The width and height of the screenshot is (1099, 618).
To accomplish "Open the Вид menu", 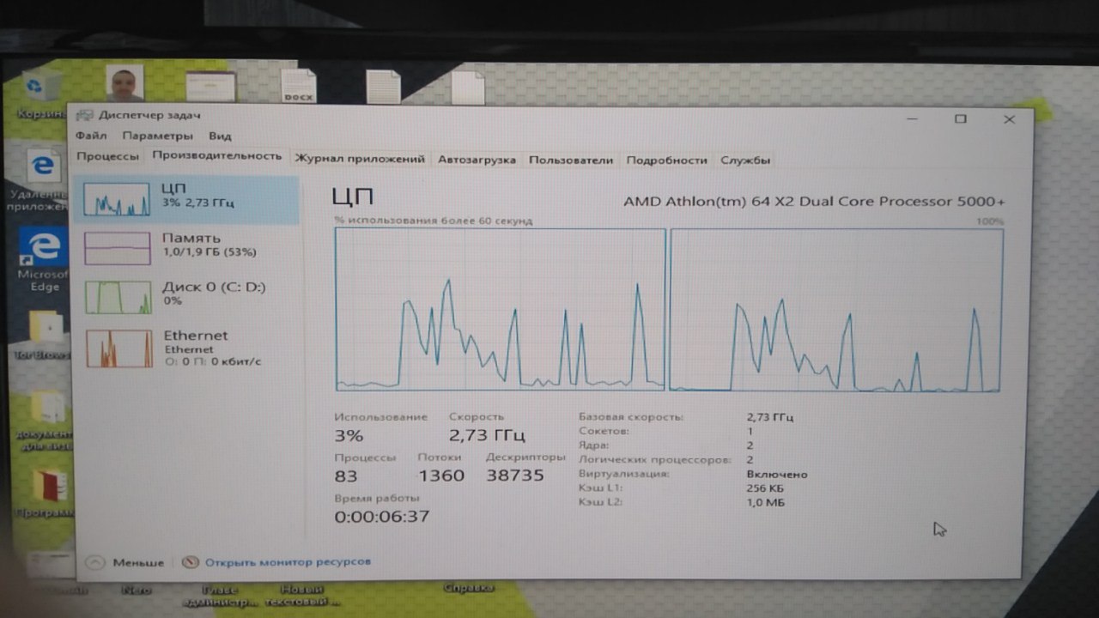I will tap(220, 136).
